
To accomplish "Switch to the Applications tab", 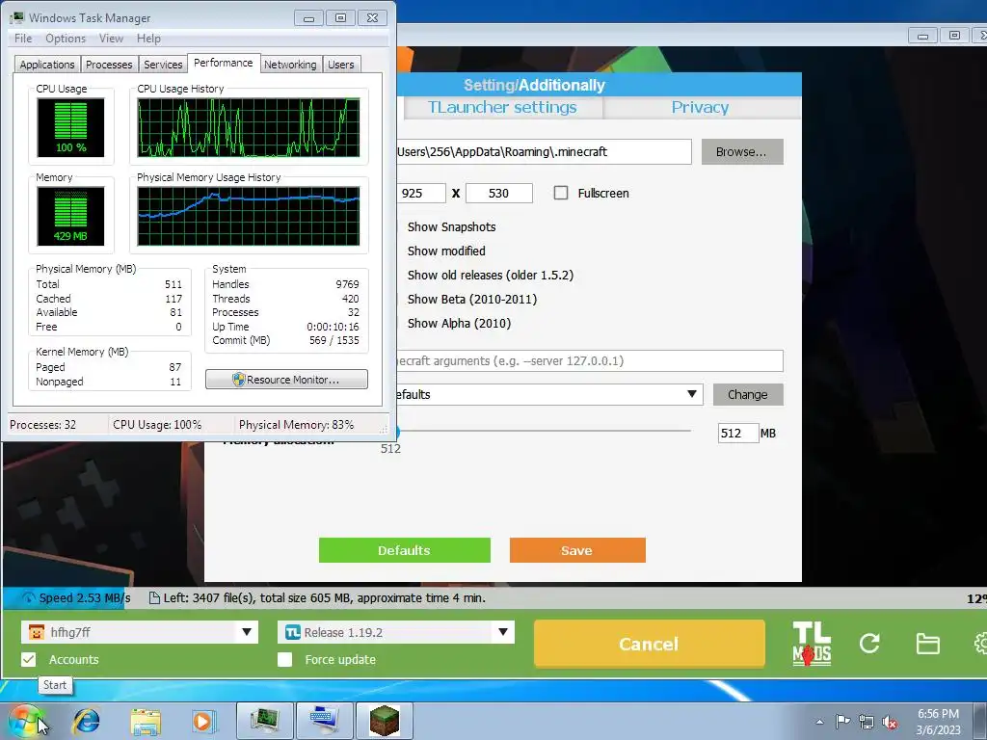I will 47,65.
